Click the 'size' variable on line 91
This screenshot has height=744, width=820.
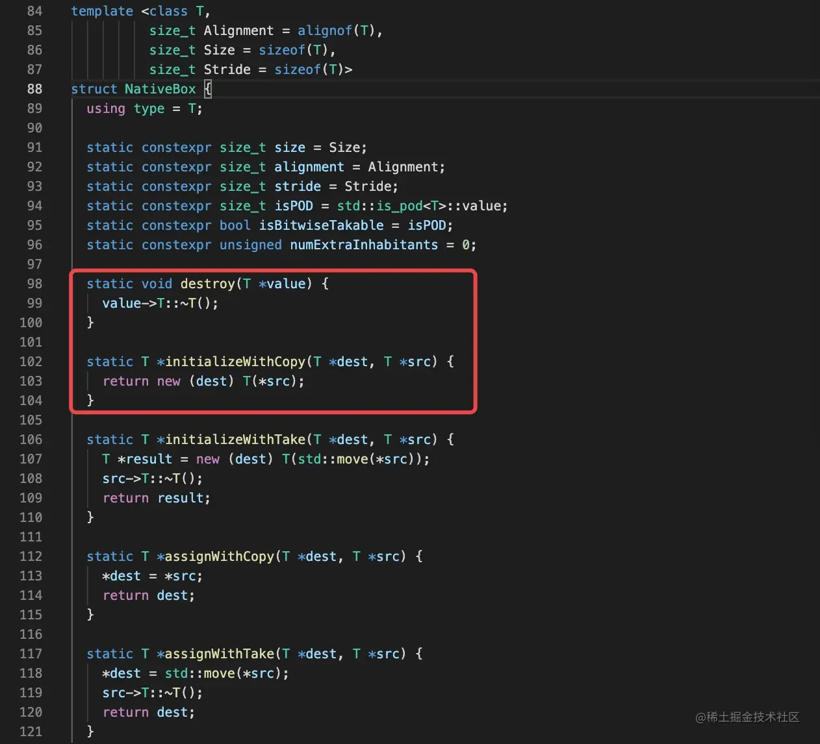290,147
